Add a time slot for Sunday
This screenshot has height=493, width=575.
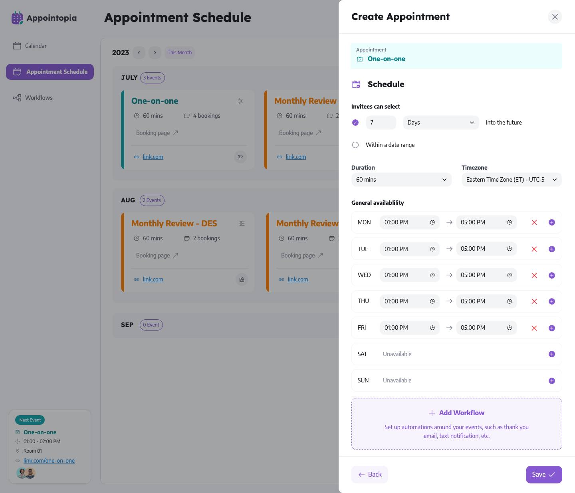click(x=551, y=381)
